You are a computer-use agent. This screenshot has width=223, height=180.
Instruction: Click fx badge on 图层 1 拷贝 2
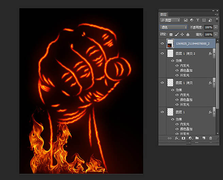click(210, 54)
